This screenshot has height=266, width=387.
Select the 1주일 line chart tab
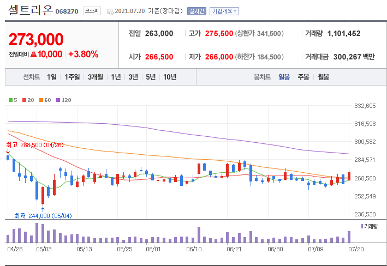72,77
